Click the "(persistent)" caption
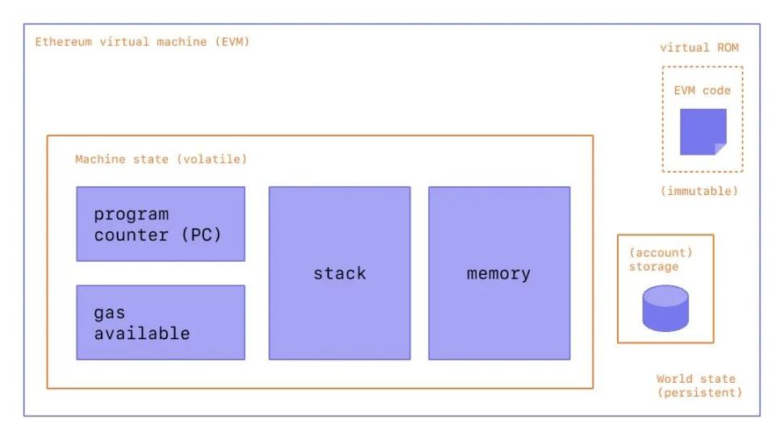Viewport: 784px width, 440px height. (699, 392)
